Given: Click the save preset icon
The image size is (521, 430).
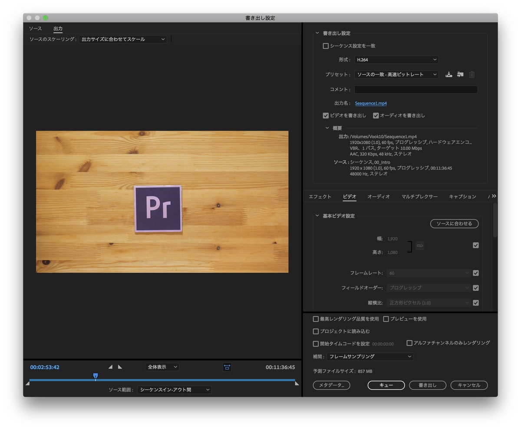Looking at the screenshot, I should click(x=448, y=75).
